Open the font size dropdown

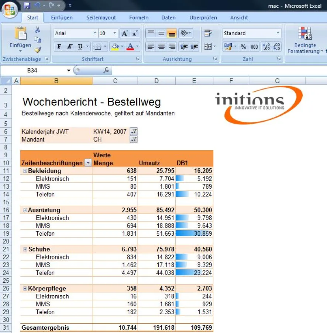coord(114,33)
